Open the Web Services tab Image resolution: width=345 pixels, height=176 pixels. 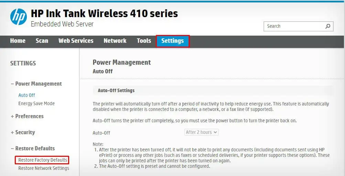76,41
